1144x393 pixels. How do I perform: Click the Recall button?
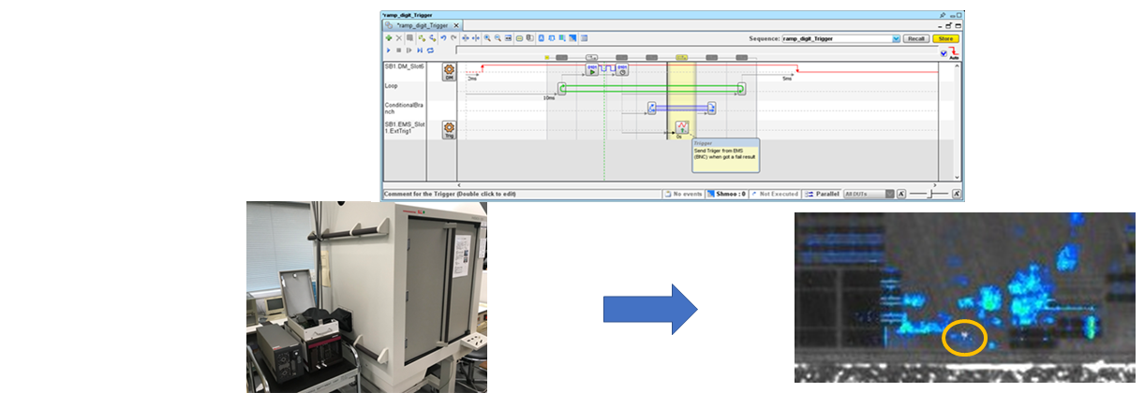[x=915, y=38]
